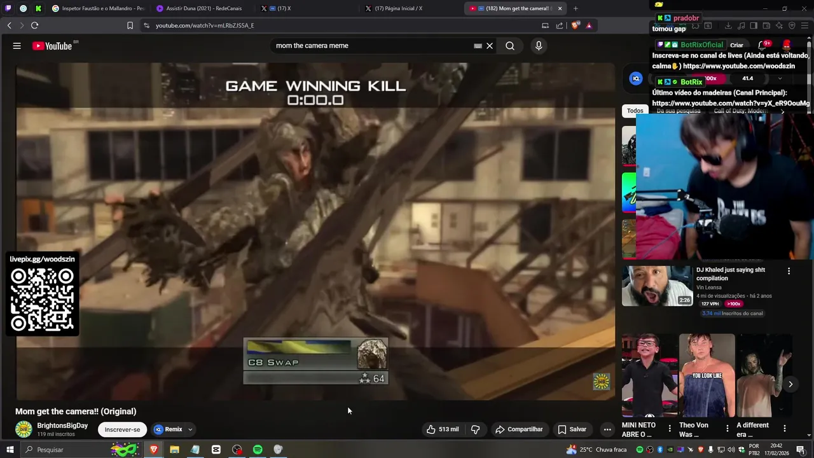Open Brave browser from the taskbar

[153, 450]
